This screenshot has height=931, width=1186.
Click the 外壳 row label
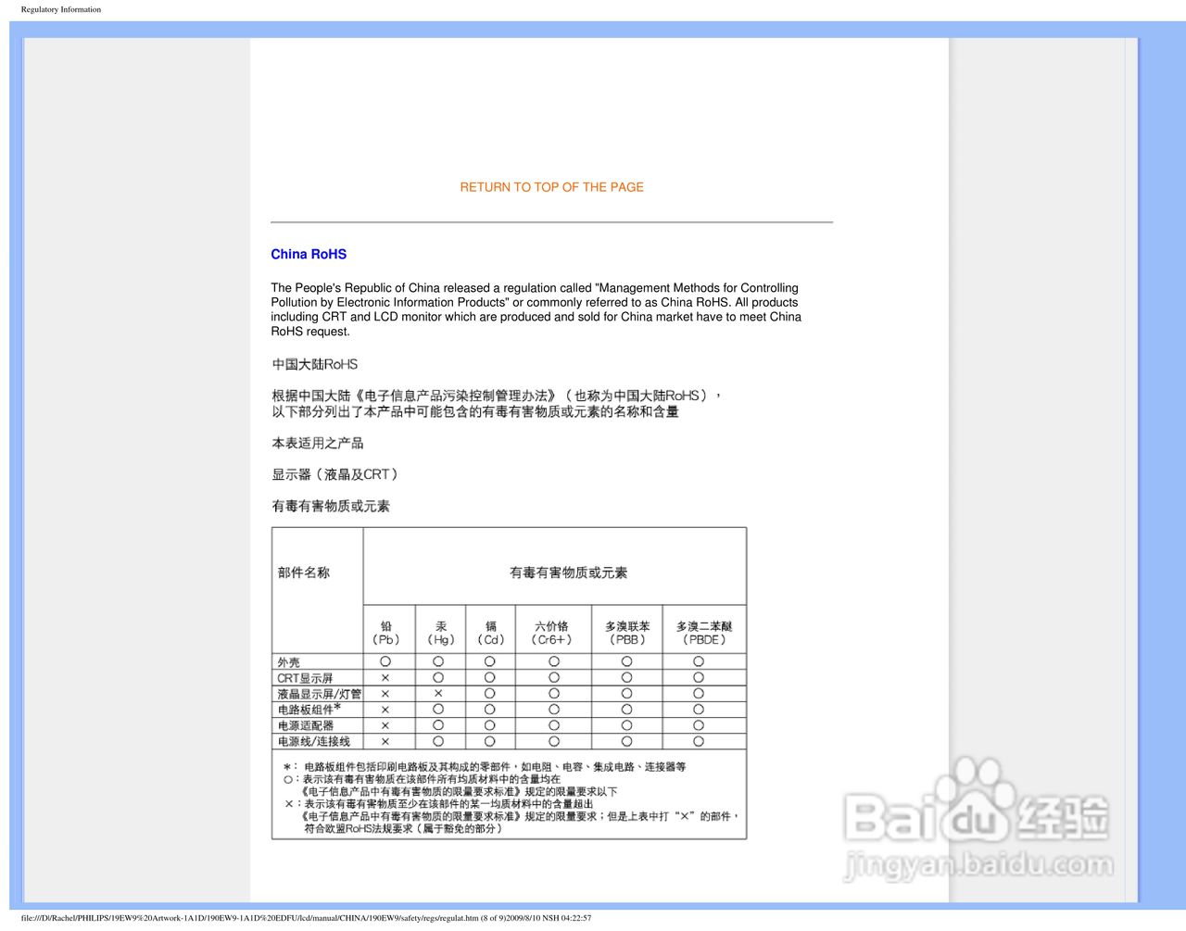pyautogui.click(x=288, y=662)
